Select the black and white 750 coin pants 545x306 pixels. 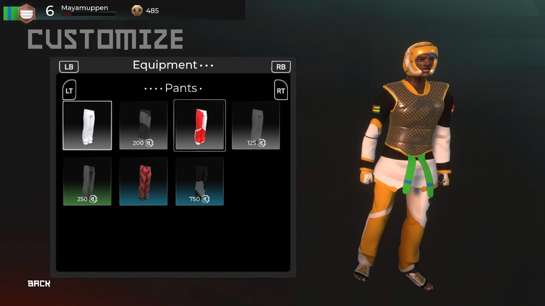tap(200, 181)
